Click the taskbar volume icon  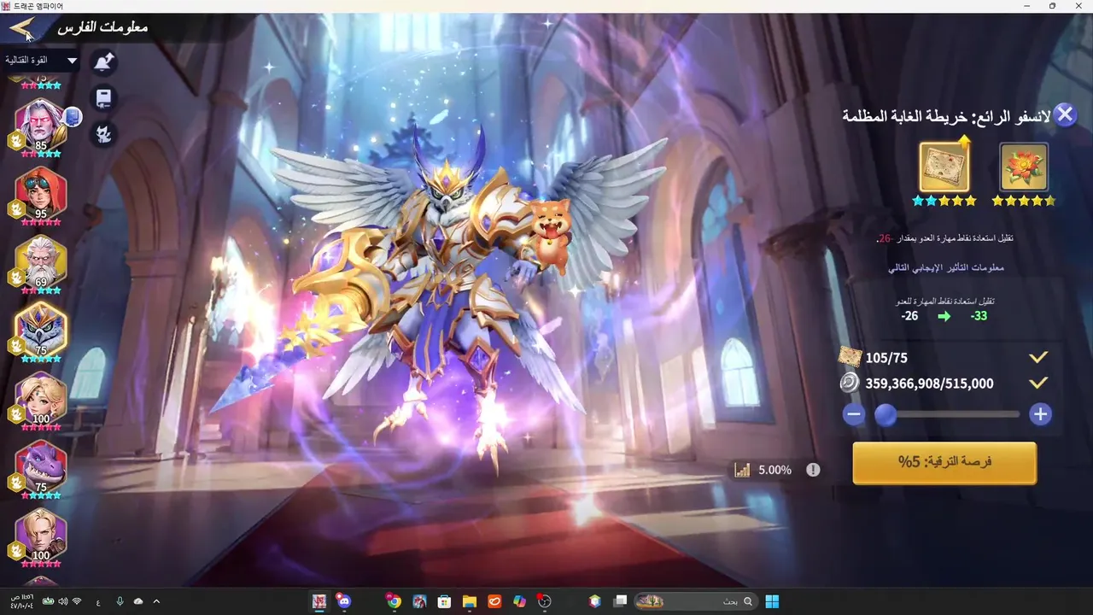[x=61, y=601]
